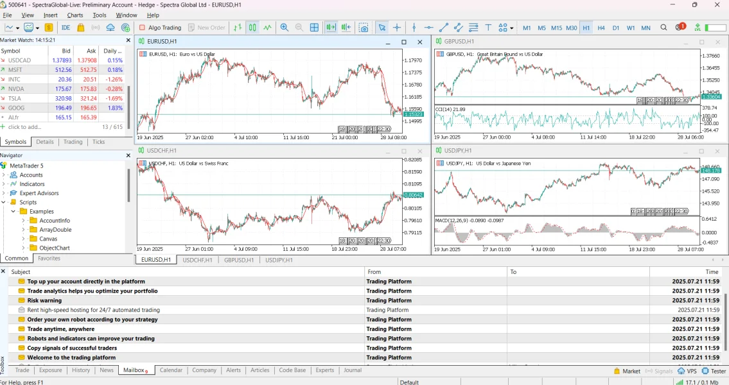Click the Zoom In magnifier icon
The height and width of the screenshot is (385, 729).
(285, 28)
